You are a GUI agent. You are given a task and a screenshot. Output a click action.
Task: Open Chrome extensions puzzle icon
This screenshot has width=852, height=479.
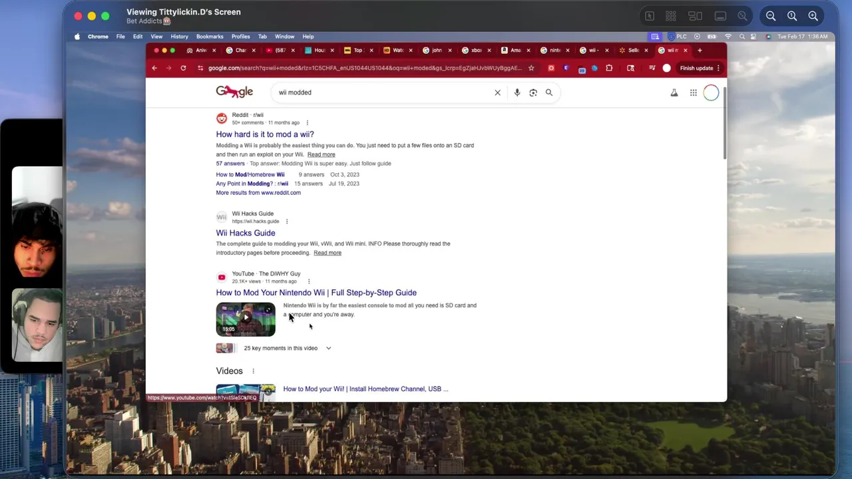pos(609,68)
